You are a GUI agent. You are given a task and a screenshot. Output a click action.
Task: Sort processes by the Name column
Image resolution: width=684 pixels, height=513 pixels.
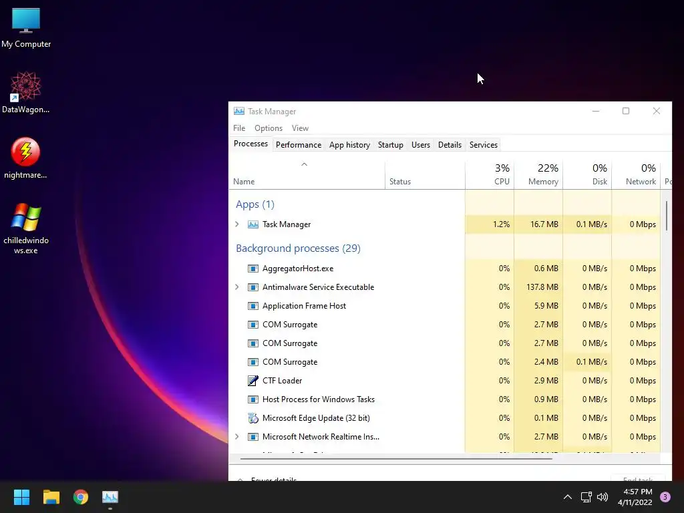point(307,175)
